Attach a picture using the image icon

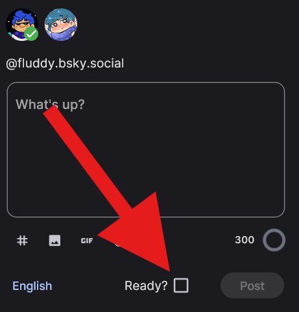tap(54, 241)
